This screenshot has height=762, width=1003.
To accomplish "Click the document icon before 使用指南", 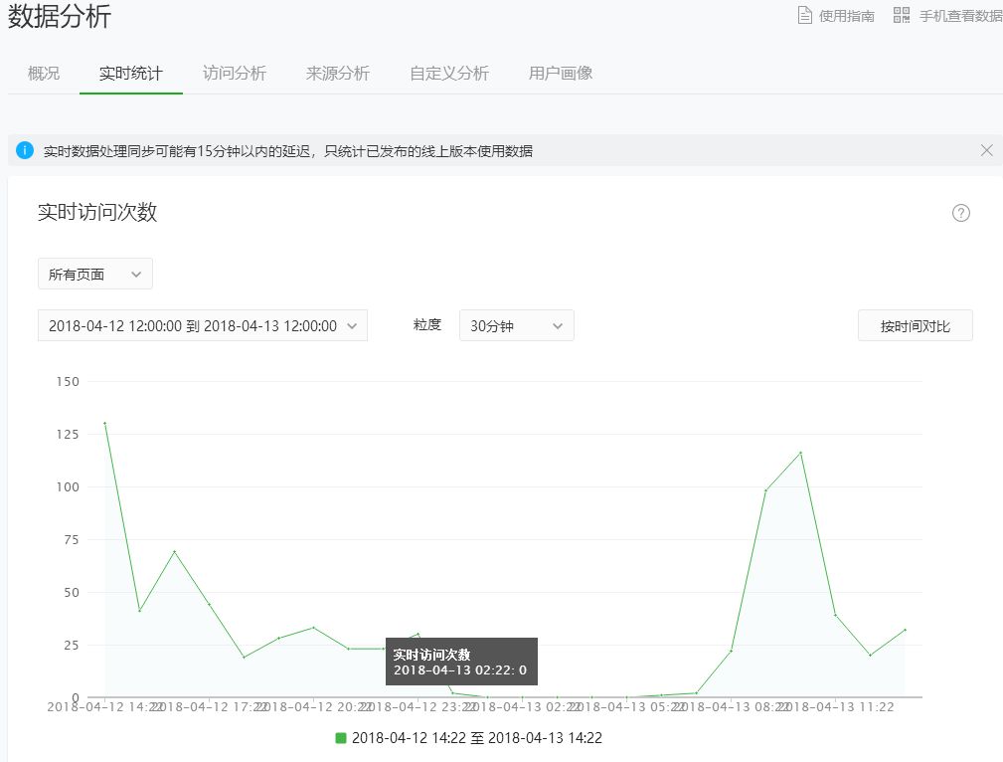I will 805,14.
